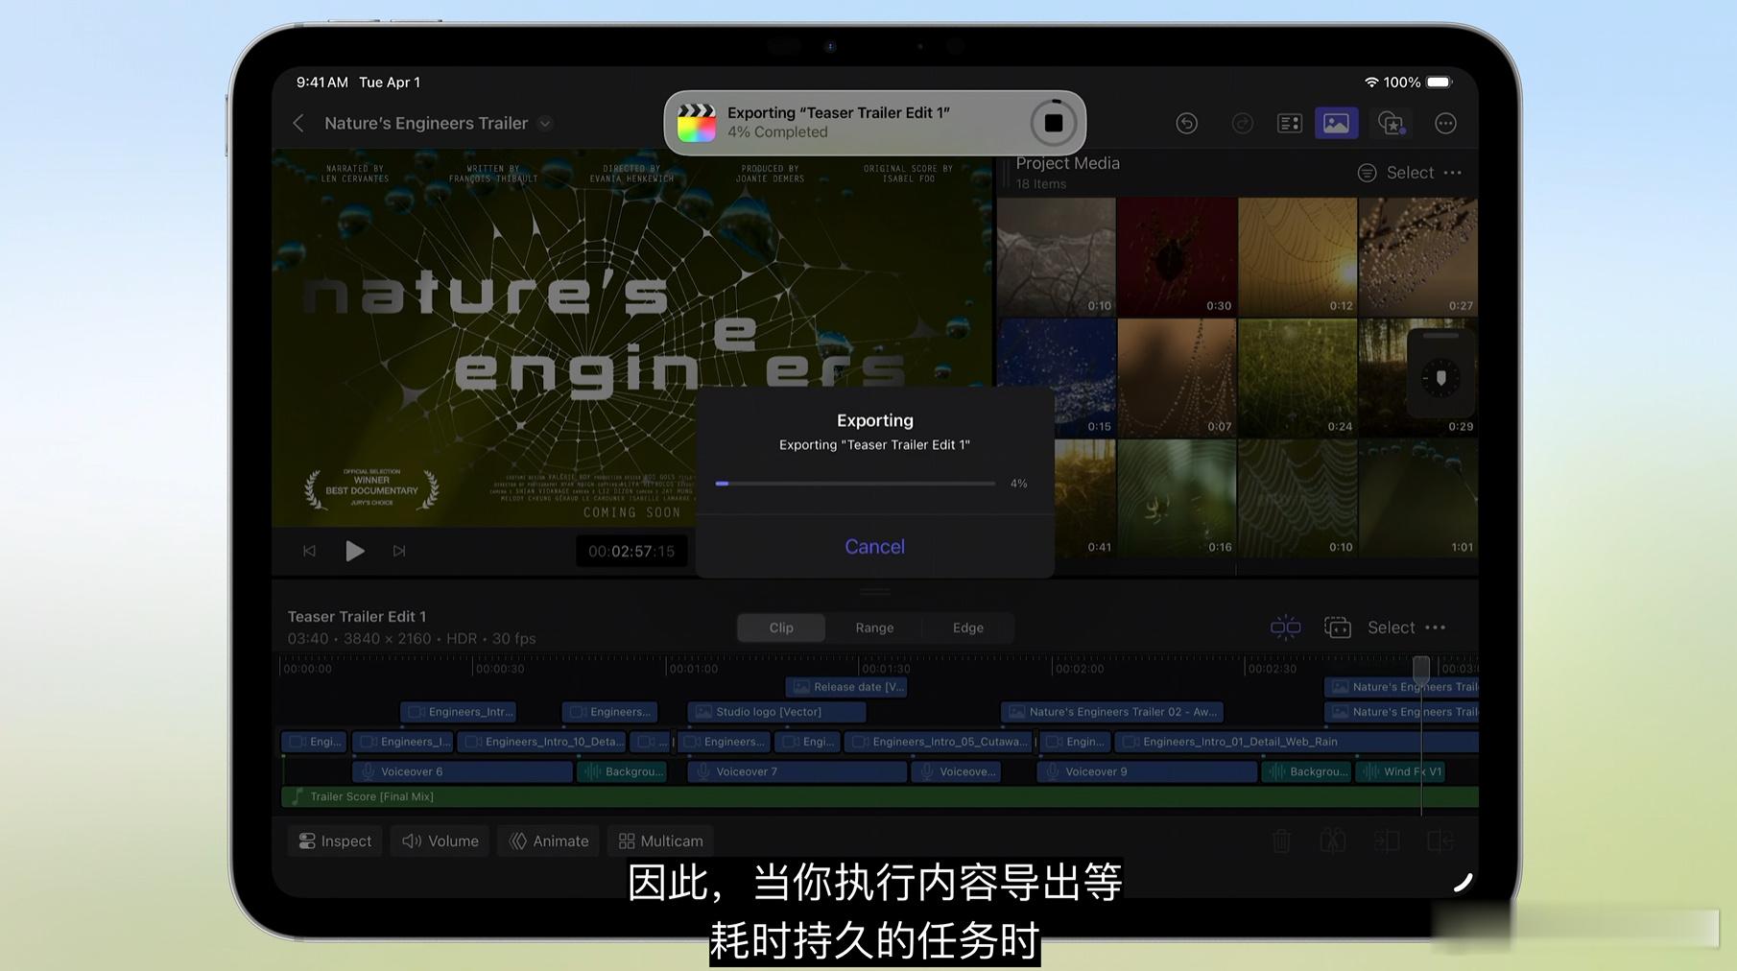The image size is (1737, 971).
Task: Select the 0:27 dewdrop branch thumbnail
Action: [1418, 257]
